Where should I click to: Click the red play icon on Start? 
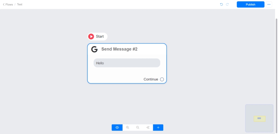[91, 37]
